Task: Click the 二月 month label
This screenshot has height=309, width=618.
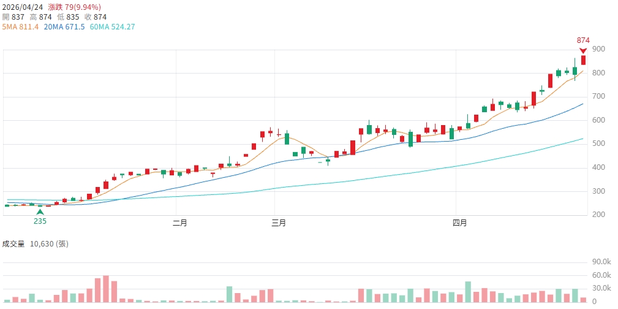Action: point(179,223)
